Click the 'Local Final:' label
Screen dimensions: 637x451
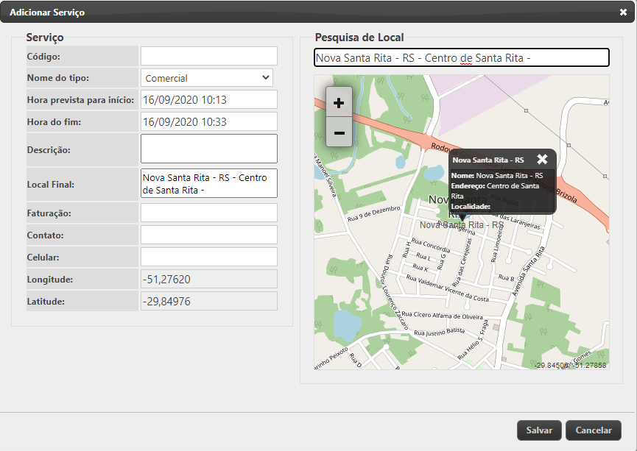[x=50, y=184]
